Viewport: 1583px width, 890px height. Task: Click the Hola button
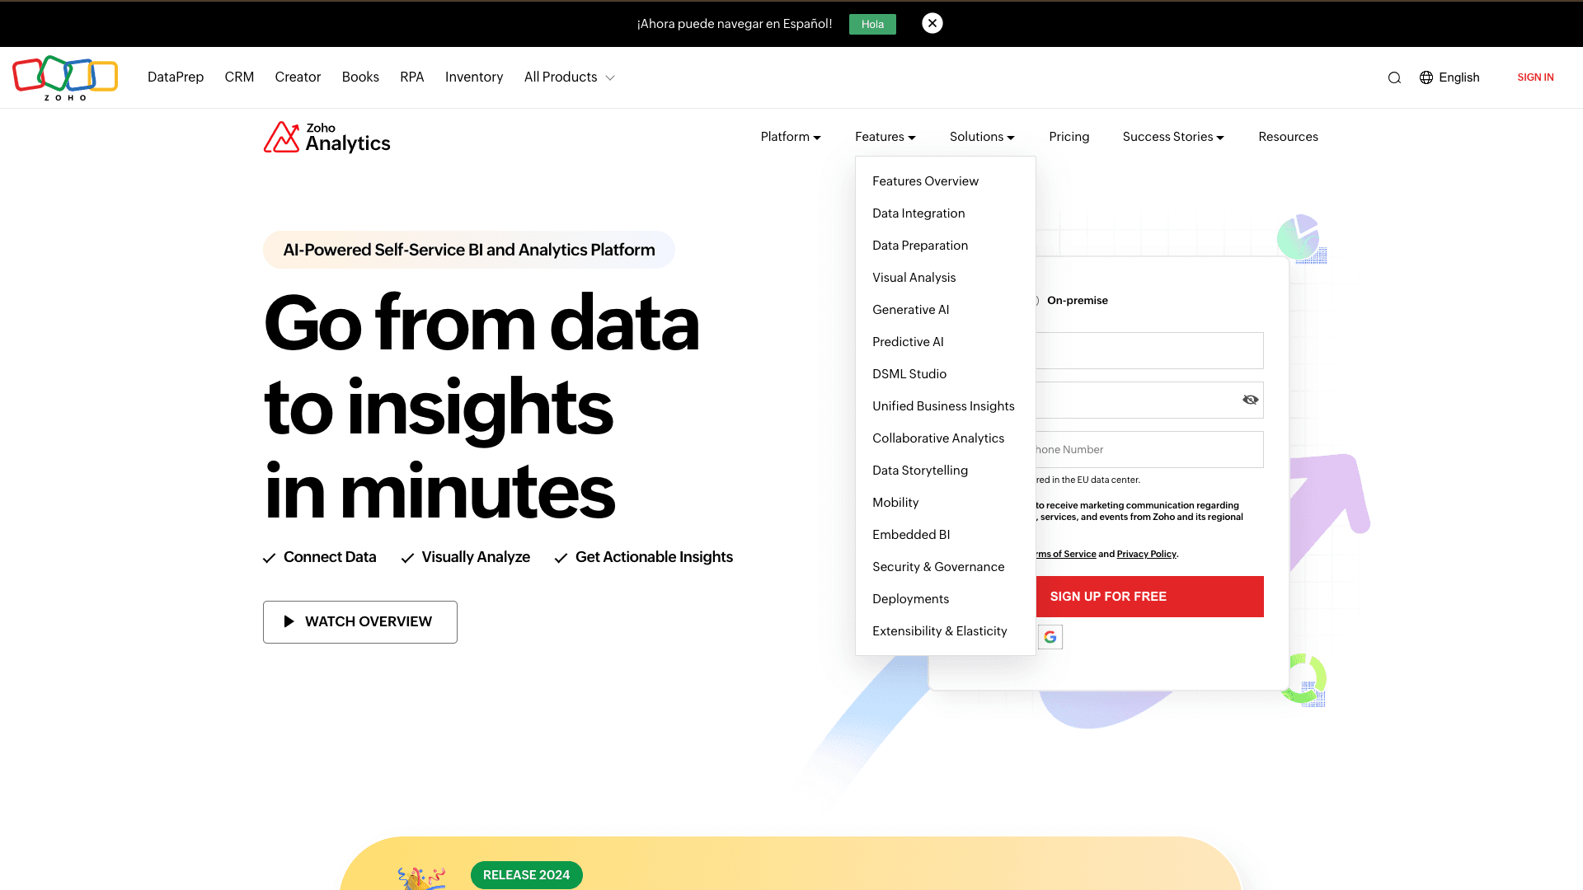872,24
